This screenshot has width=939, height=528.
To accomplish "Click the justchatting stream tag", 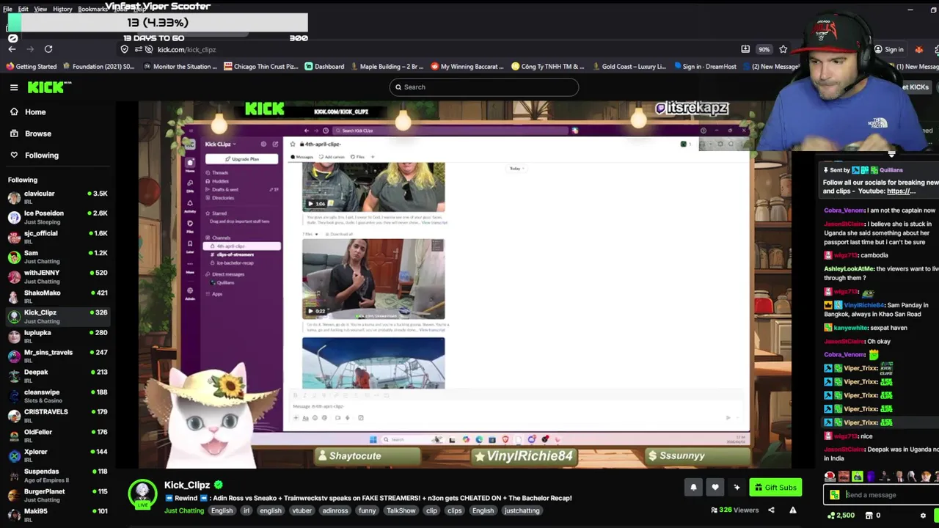I will click(x=522, y=510).
